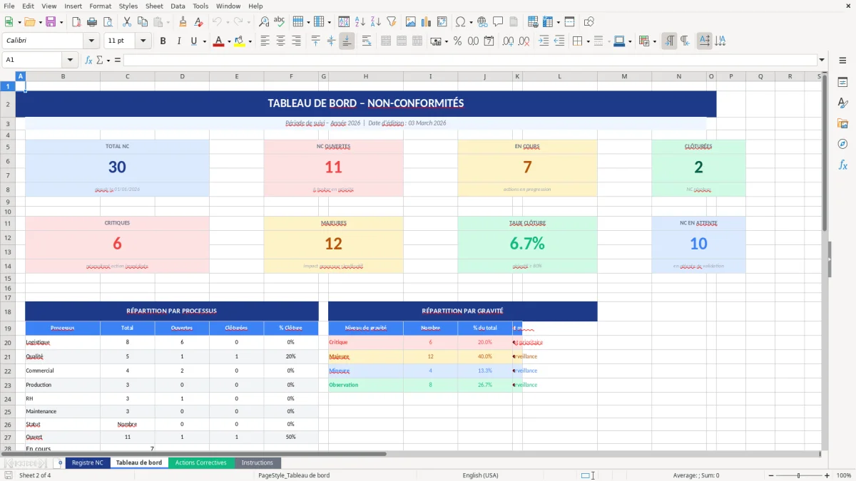Insert a hyperlink
Image resolution: width=856 pixels, height=481 pixels.
(482, 21)
